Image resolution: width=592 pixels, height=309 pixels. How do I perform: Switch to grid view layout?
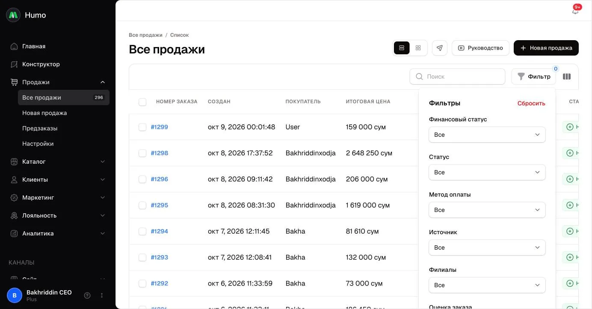point(418,48)
